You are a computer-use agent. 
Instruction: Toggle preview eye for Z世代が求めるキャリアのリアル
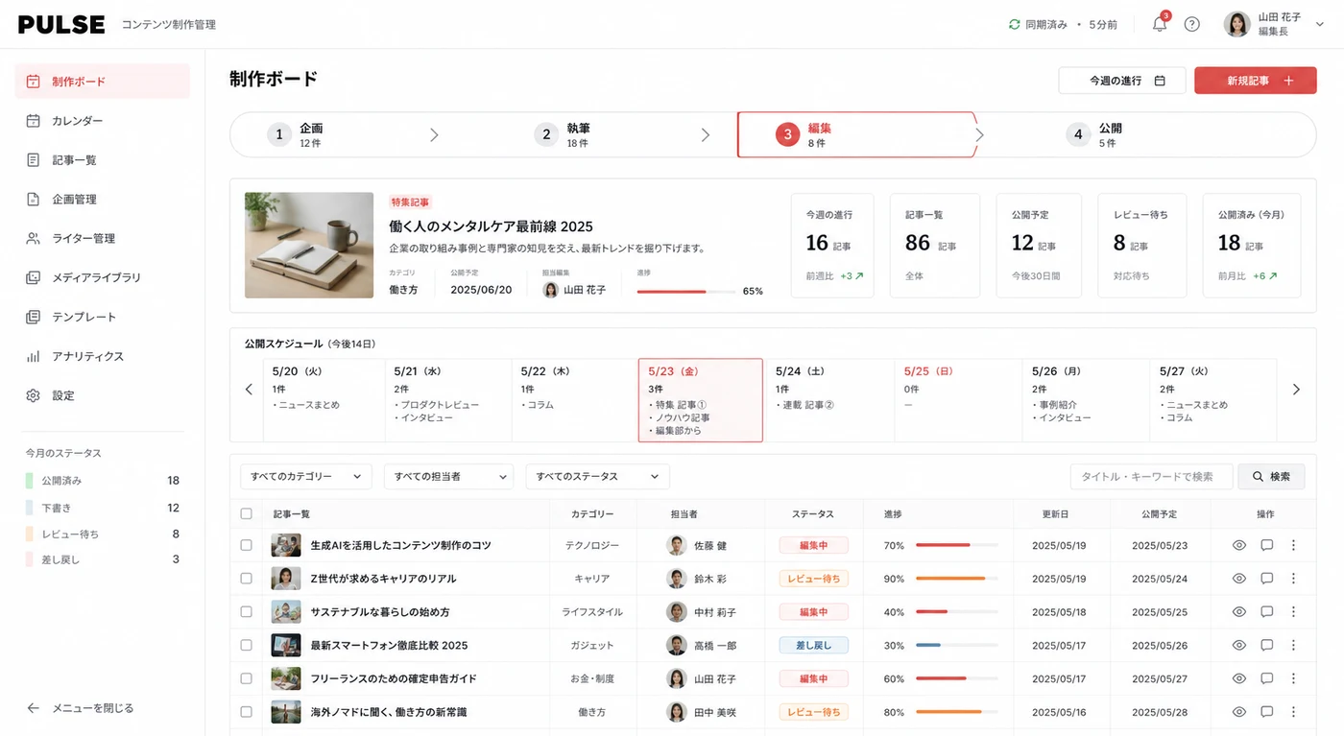tap(1239, 579)
